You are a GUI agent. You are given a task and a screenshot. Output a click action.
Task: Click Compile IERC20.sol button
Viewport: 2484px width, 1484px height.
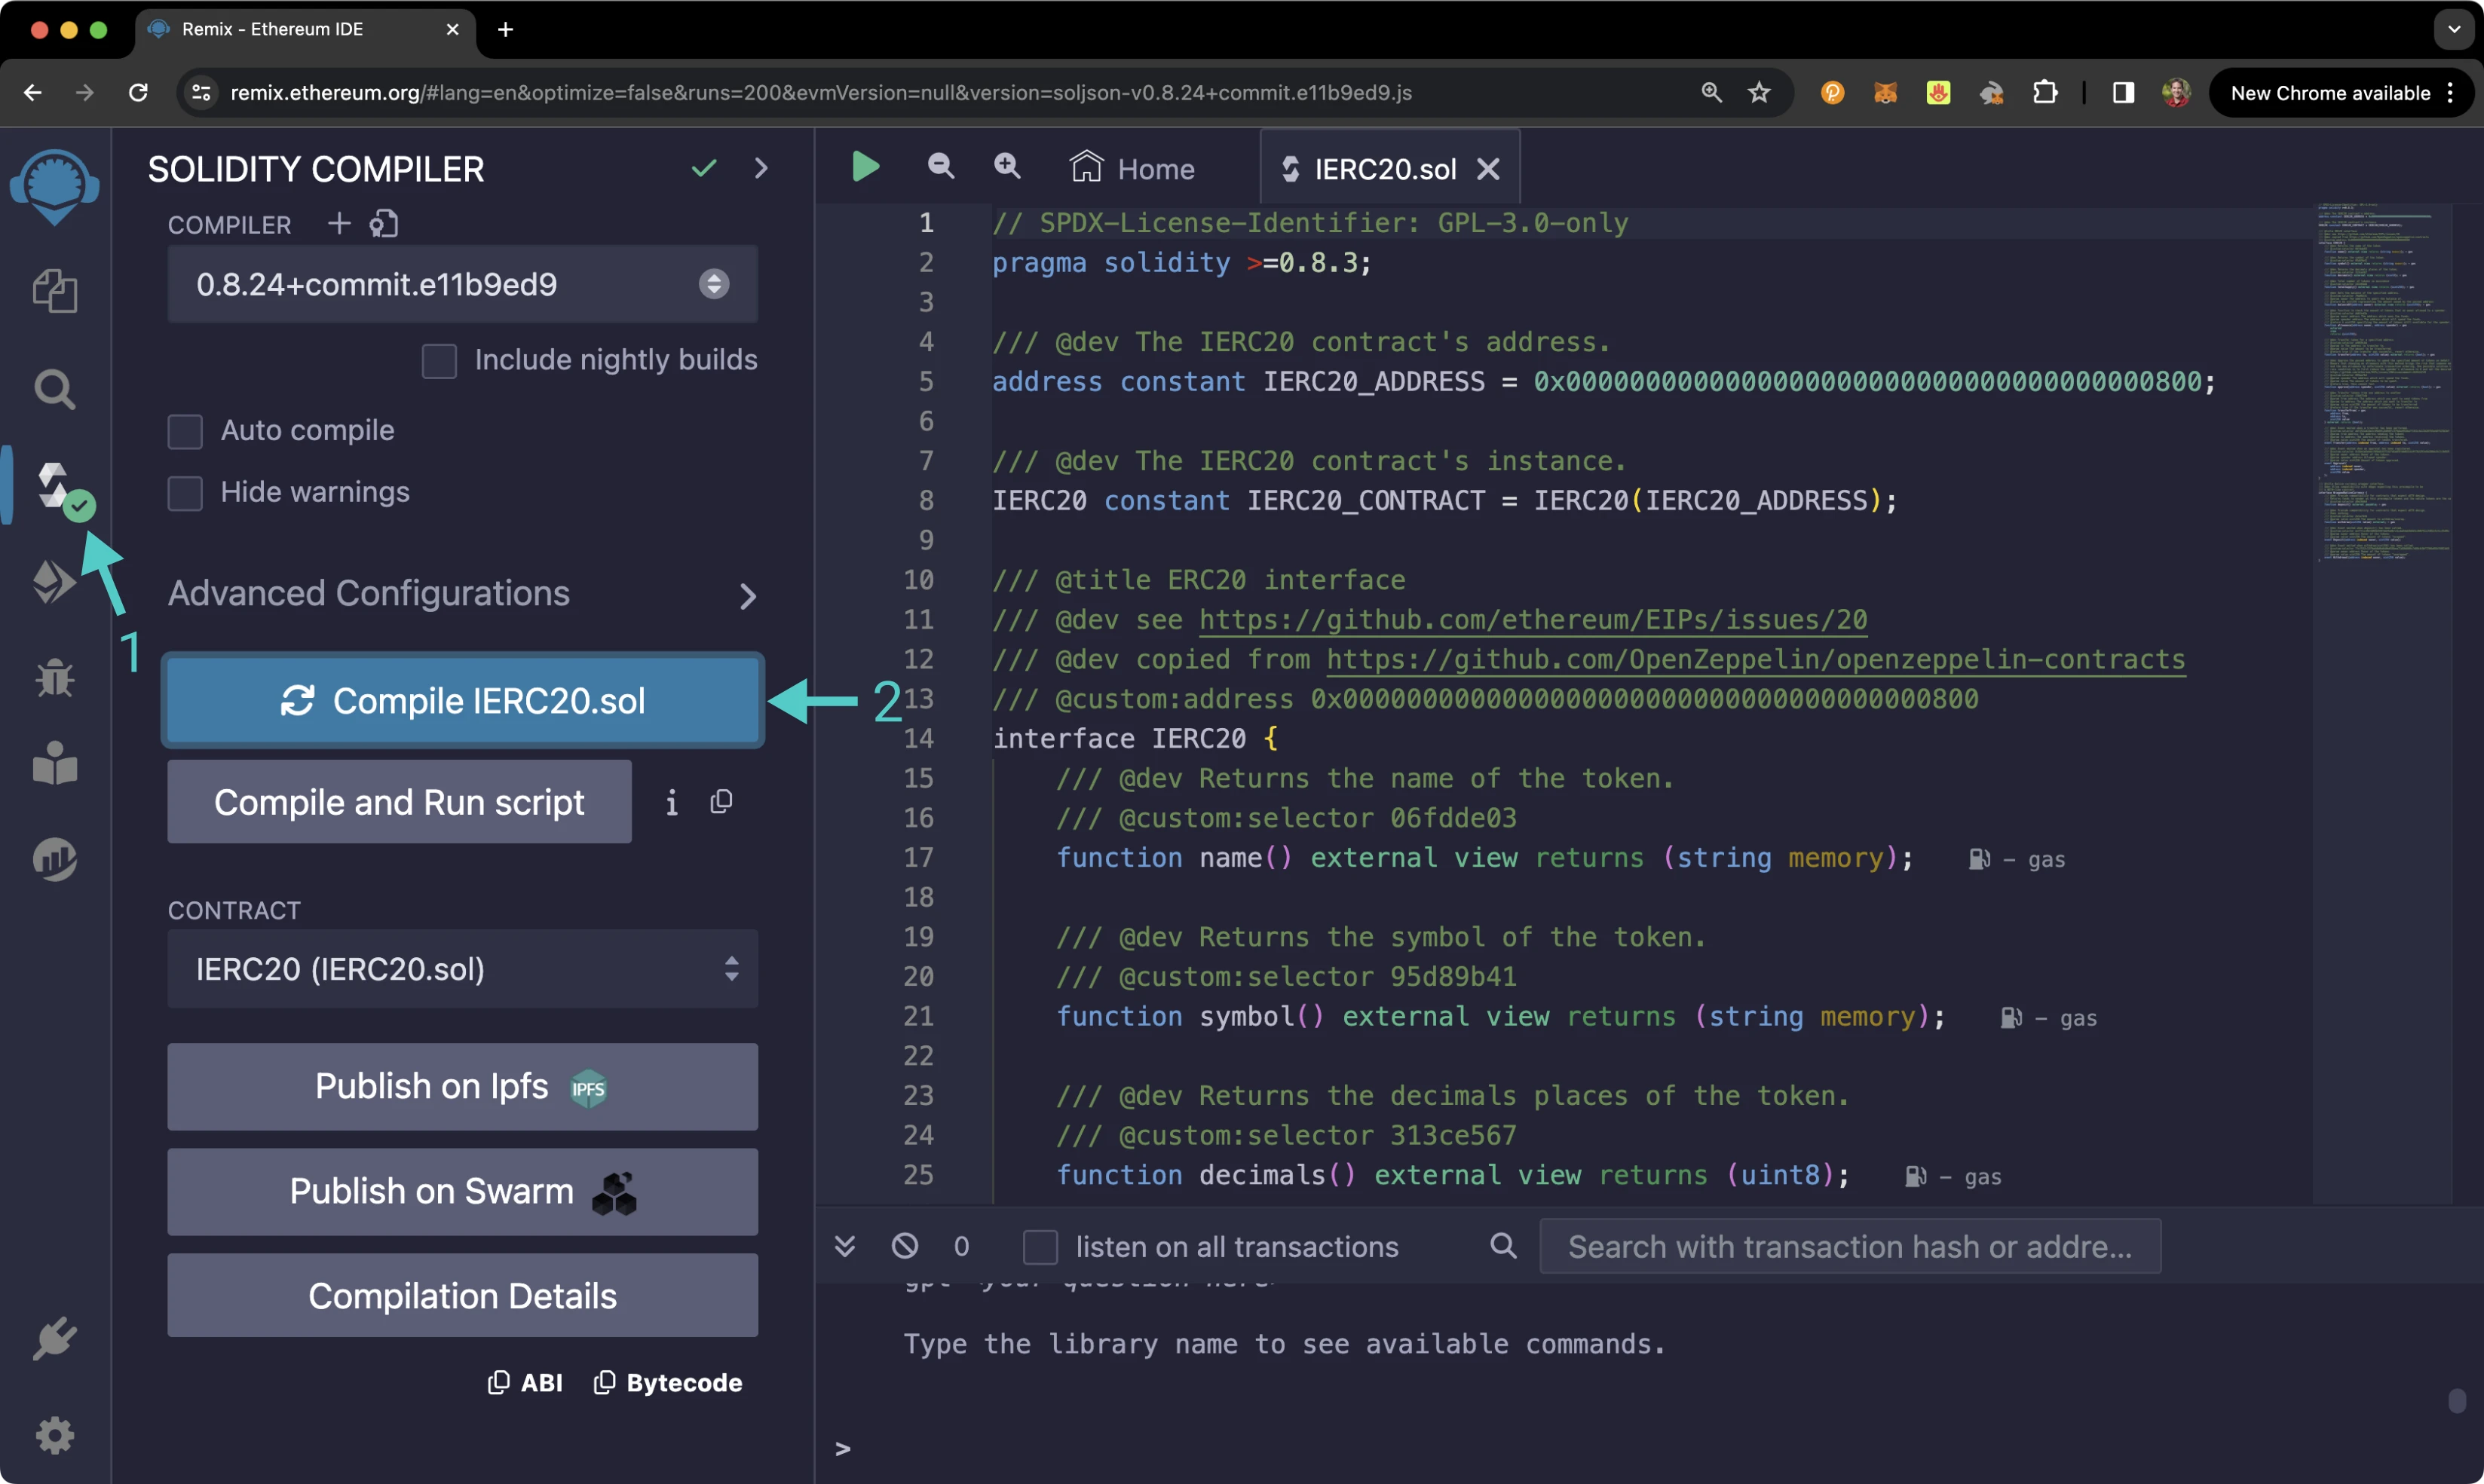click(462, 700)
